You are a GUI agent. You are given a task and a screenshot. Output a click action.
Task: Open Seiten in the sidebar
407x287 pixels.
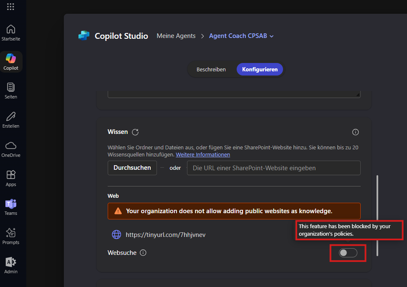click(x=10, y=91)
